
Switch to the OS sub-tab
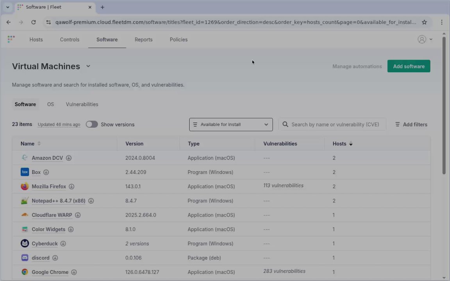(x=50, y=104)
